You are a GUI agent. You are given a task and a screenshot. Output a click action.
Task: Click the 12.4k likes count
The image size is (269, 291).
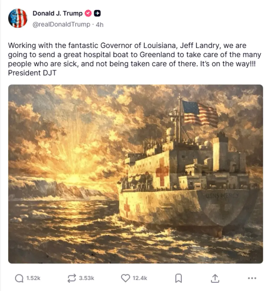pos(140,278)
